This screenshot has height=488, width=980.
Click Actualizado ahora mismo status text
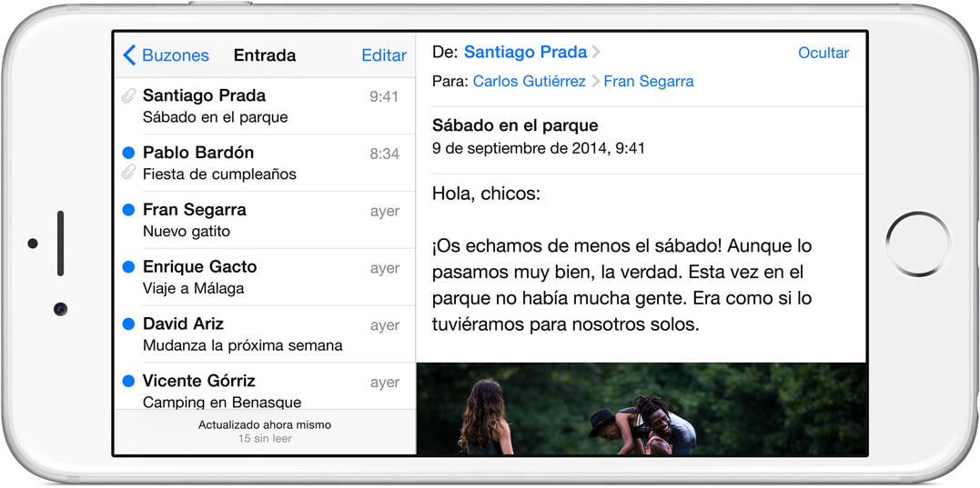[265, 425]
